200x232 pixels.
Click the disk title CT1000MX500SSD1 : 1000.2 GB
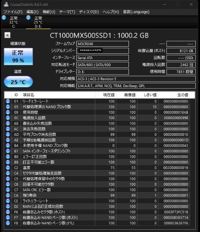pyautogui.click(x=99, y=35)
